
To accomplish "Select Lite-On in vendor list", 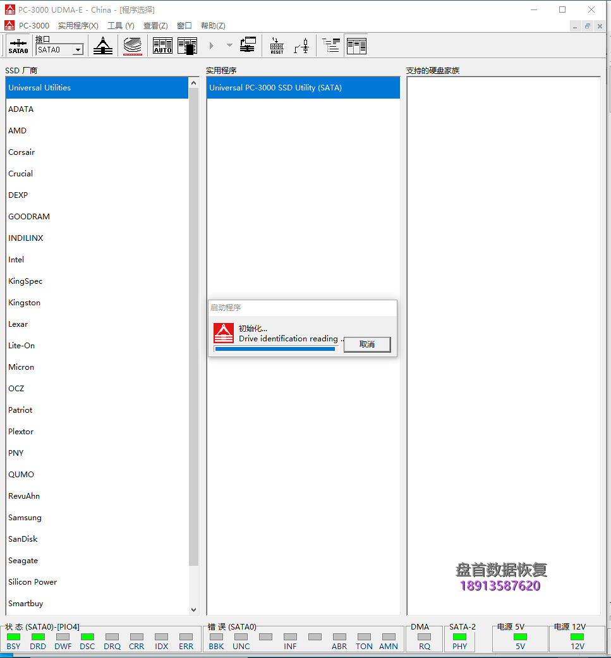I will [x=97, y=345].
